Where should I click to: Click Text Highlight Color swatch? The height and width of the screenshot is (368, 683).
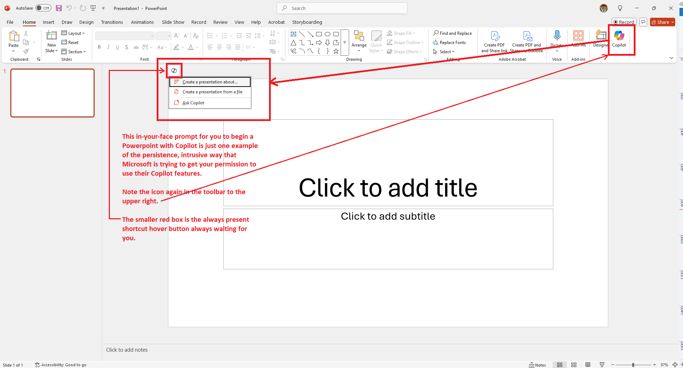coord(176,47)
